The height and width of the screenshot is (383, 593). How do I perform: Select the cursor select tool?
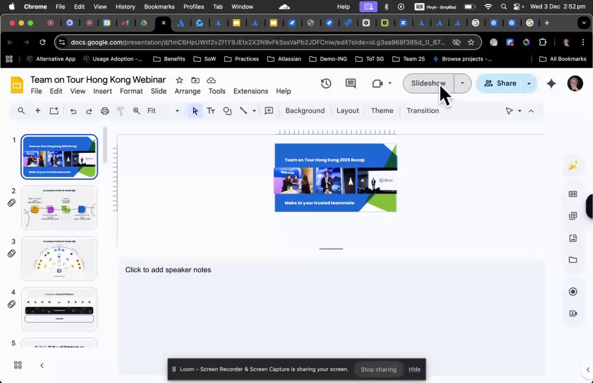[195, 111]
